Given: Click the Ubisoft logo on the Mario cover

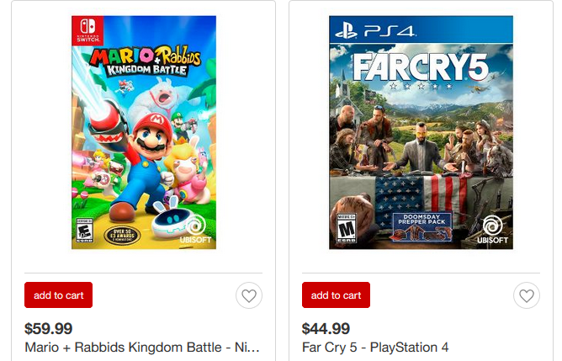Looking at the screenshot, I should pos(195,230).
